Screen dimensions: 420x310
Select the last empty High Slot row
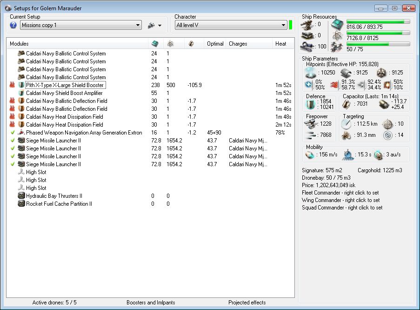pos(150,188)
